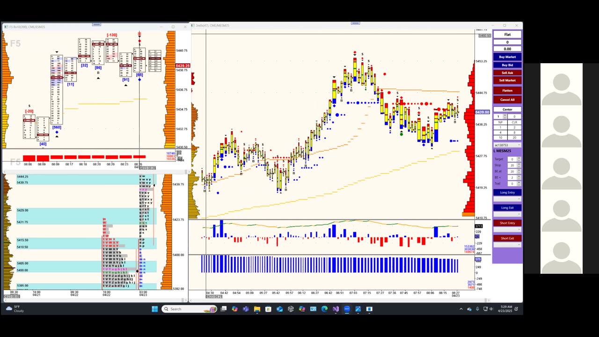Show hidden system tray icons
The image size is (599, 337).
pyautogui.click(x=461, y=309)
